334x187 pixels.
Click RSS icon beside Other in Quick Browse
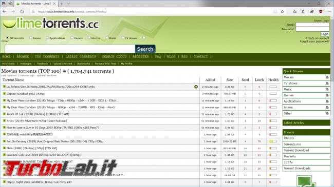(x=327, y=113)
